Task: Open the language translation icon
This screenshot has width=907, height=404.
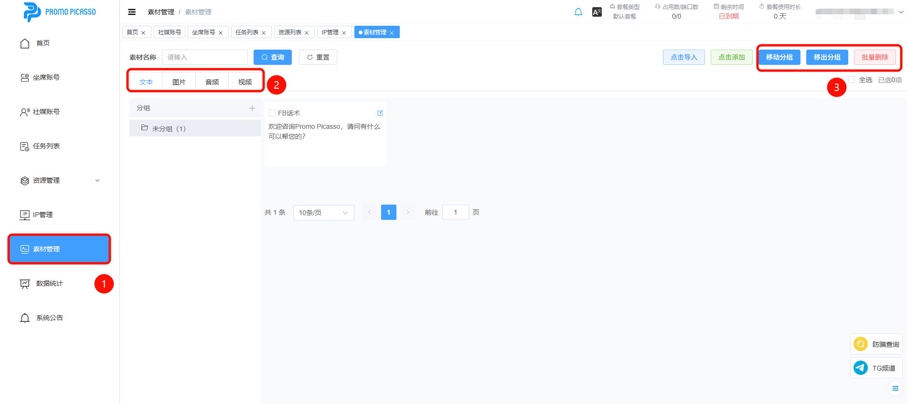Action: coord(597,12)
